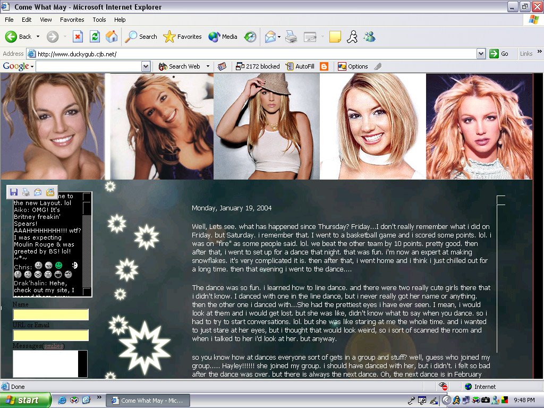Stop loading the page

pyautogui.click(x=78, y=37)
